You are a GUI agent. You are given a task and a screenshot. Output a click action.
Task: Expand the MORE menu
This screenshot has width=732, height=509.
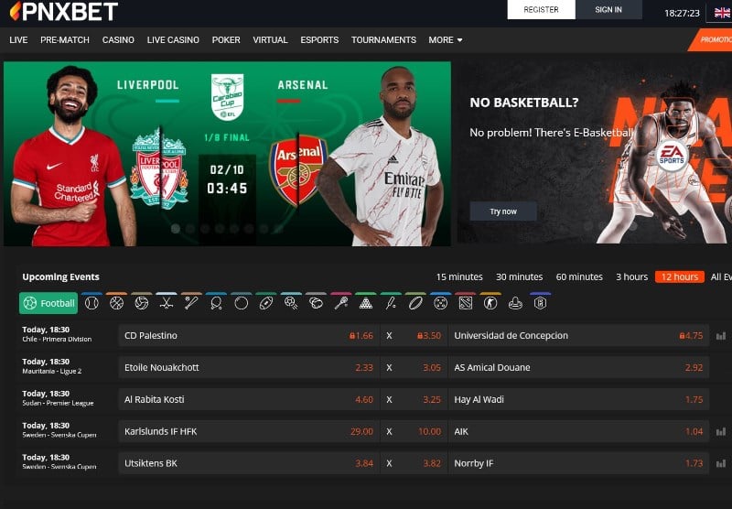click(x=446, y=40)
